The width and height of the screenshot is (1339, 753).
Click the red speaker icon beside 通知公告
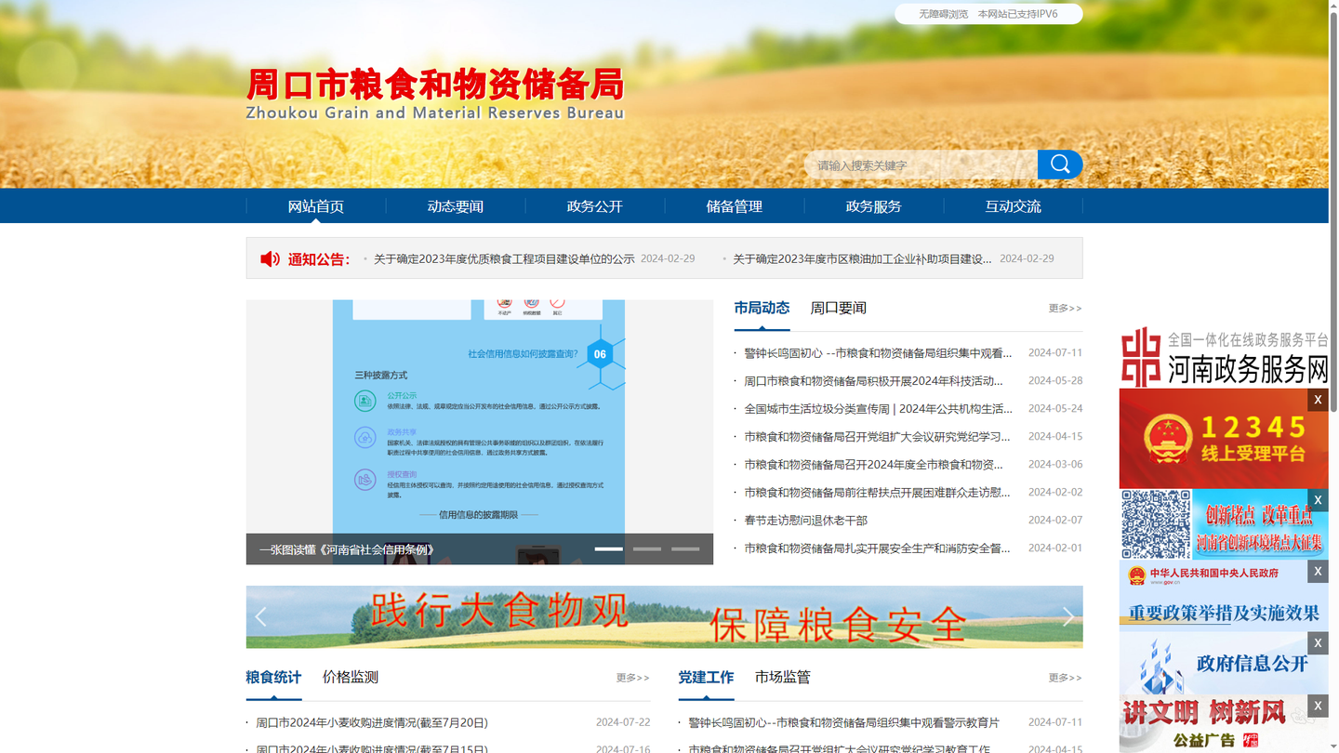270,259
